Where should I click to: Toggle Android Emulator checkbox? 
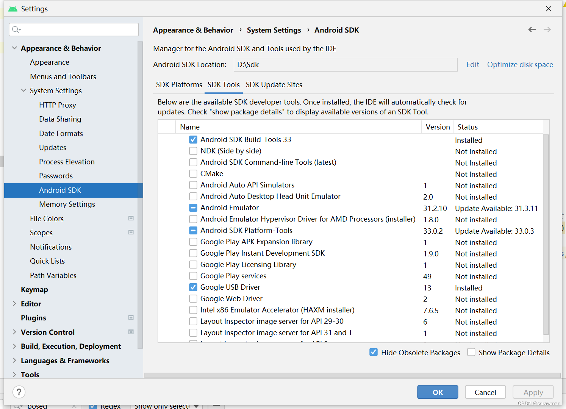point(193,208)
